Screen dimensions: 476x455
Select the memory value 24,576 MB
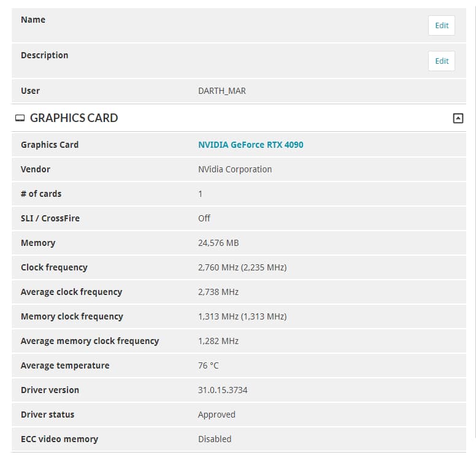pos(218,243)
